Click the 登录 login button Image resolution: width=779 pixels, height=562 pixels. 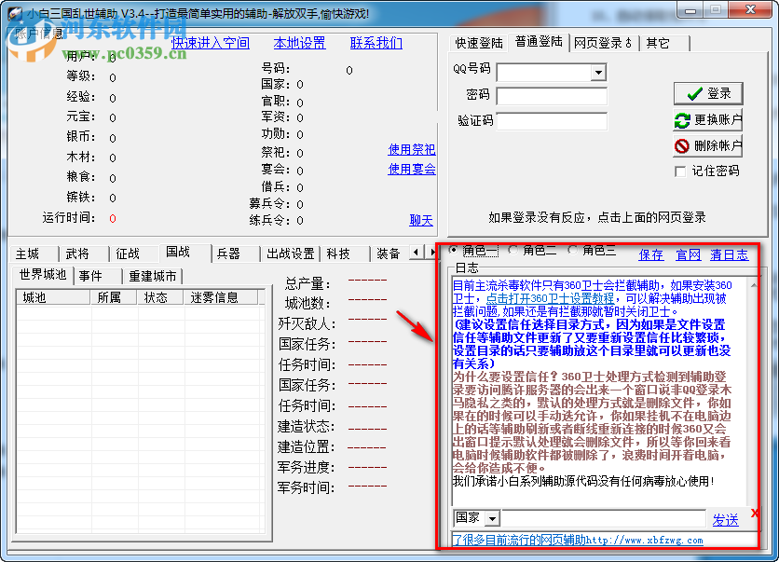click(x=708, y=93)
